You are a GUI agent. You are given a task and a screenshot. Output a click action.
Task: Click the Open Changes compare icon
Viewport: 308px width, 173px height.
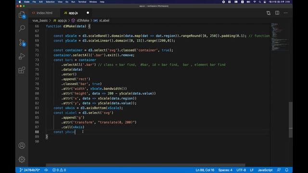pos(269,13)
